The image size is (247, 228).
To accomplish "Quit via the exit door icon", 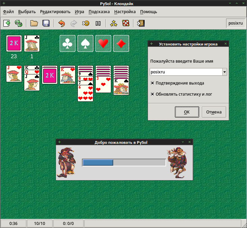I will 141,23.
